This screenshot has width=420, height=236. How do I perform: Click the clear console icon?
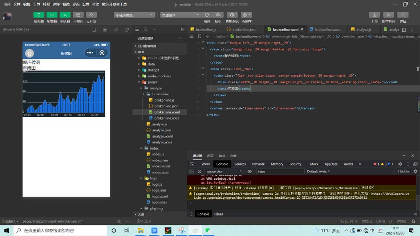coord(199,171)
